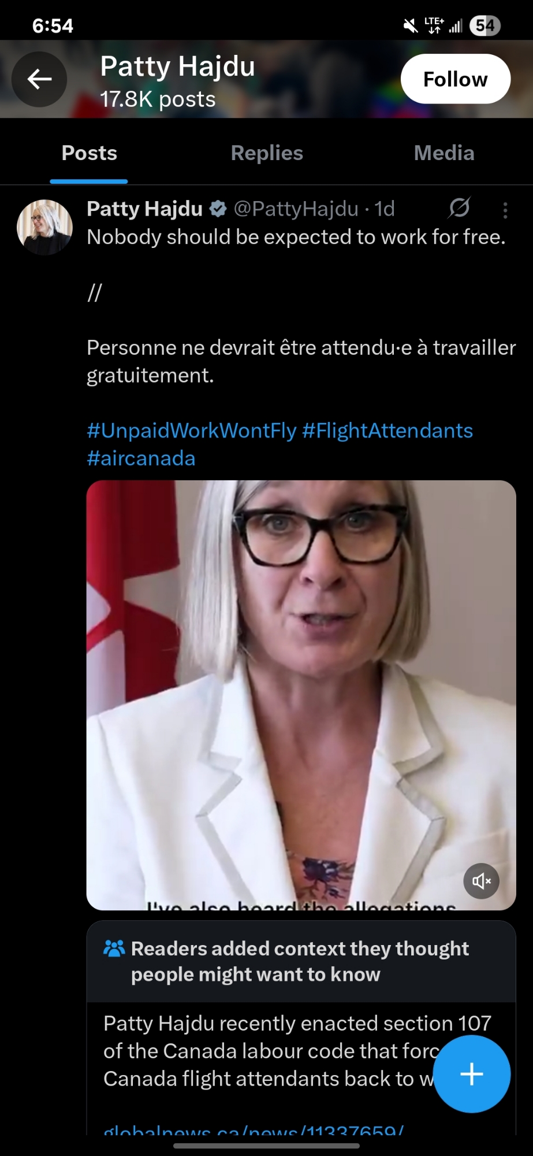Tap the battery indicator in status bar
Viewport: 533px width, 1156px height.
click(x=485, y=25)
